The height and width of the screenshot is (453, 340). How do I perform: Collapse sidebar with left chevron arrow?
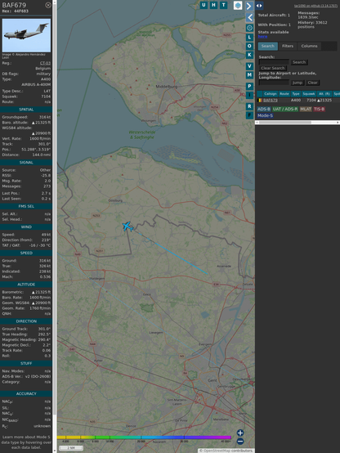249,18
